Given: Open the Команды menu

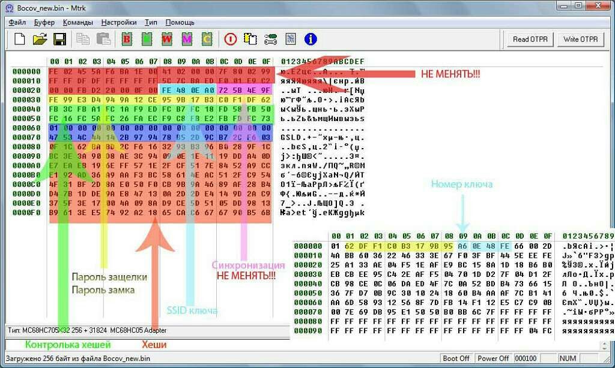Looking at the screenshot, I should 77,22.
